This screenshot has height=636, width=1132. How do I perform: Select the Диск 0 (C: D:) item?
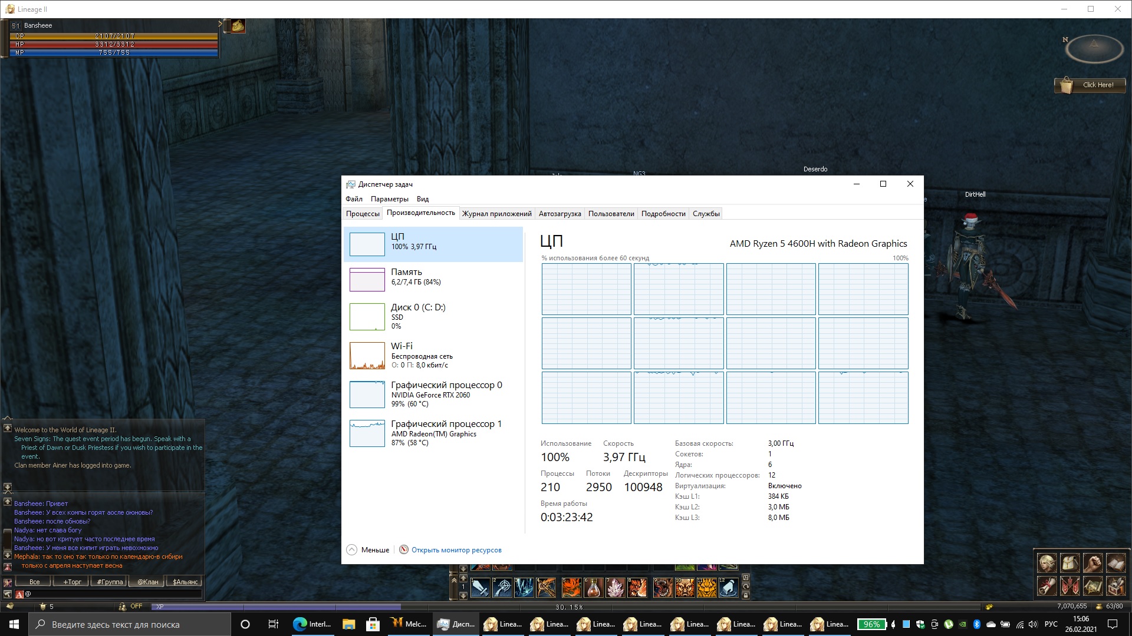point(433,316)
